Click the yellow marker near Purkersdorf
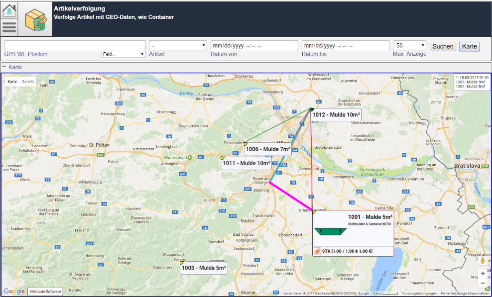 (246, 144)
